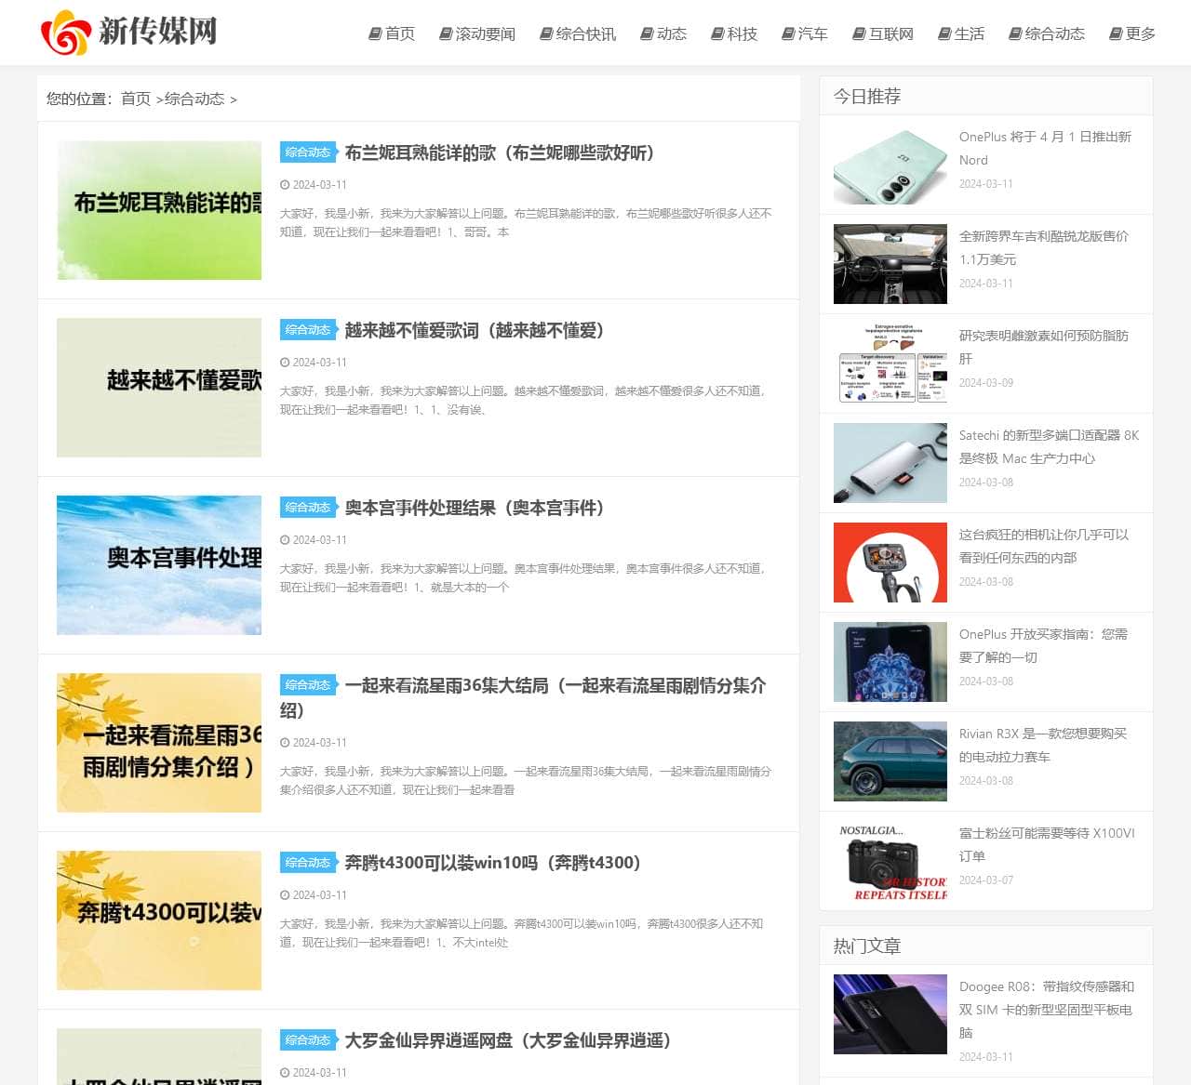Click the Satechi adapter thumbnail
Viewport: 1191px width, 1085px height.
point(890,463)
